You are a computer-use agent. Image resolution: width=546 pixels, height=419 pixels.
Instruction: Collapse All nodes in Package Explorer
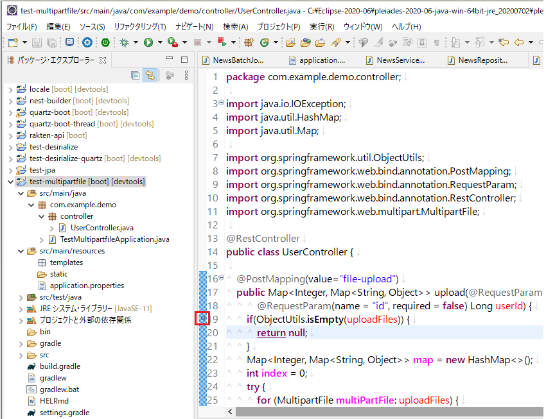pyautogui.click(x=135, y=75)
